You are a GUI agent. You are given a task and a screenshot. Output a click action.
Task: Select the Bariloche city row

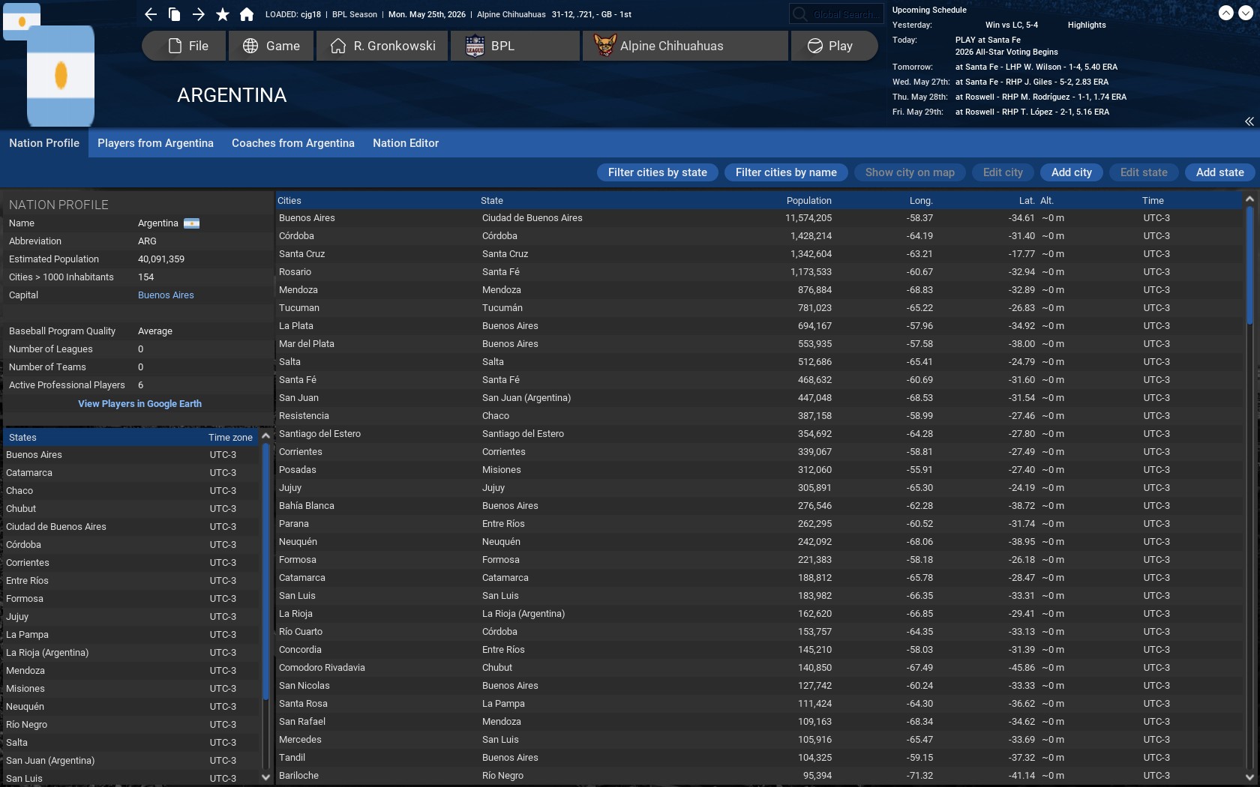[x=759, y=776]
